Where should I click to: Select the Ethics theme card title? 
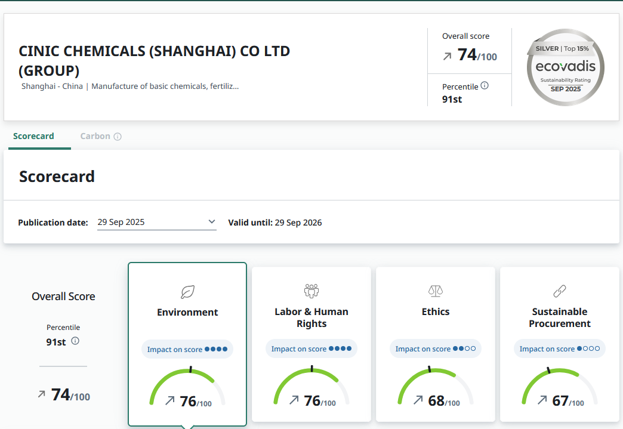436,312
